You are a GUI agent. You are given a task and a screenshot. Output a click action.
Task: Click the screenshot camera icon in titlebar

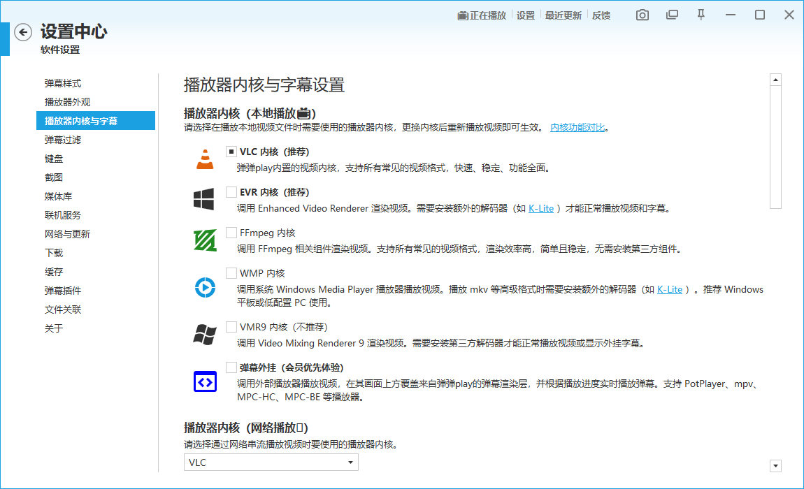coord(642,14)
